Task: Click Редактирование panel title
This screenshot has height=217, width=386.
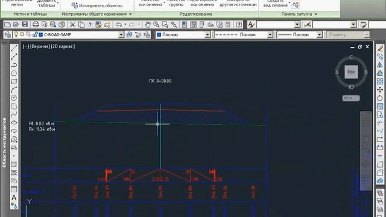Action: (x=196, y=14)
